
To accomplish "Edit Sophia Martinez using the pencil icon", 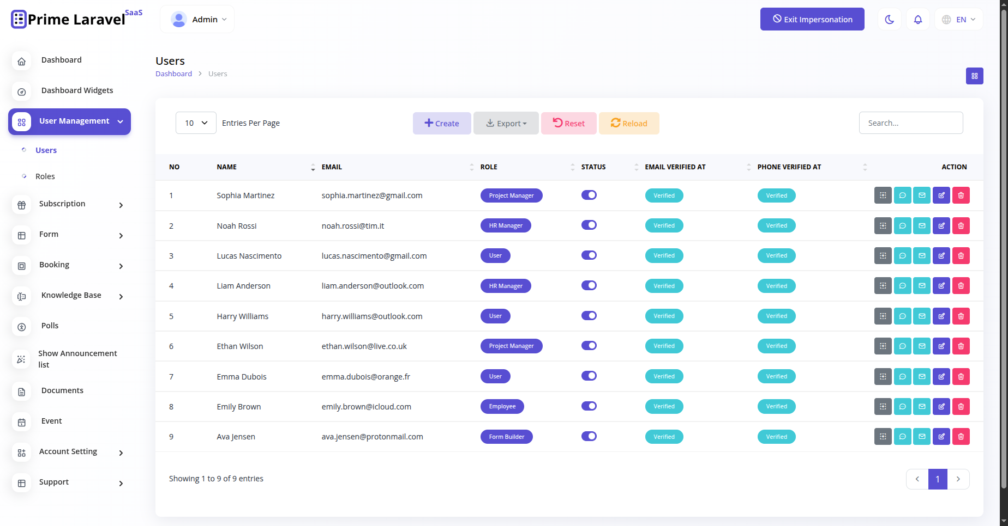I will (x=941, y=195).
